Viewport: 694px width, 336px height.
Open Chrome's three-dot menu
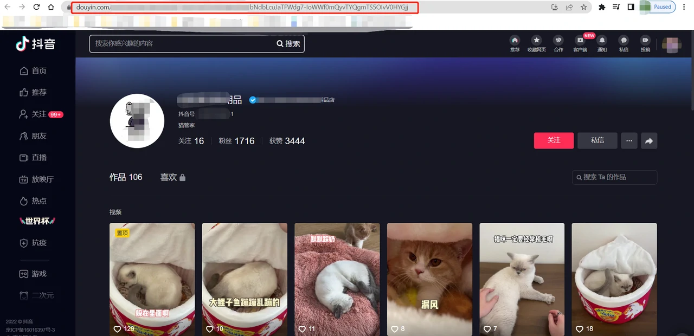pos(685,7)
